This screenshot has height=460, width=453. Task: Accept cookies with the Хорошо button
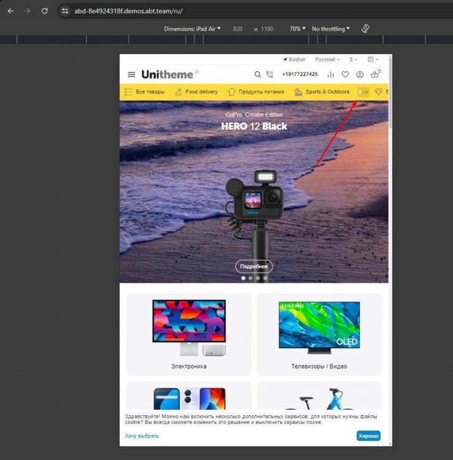368,435
